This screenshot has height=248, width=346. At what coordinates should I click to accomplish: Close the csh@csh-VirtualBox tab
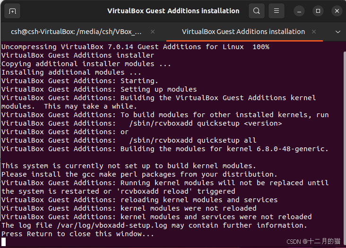click(153, 32)
